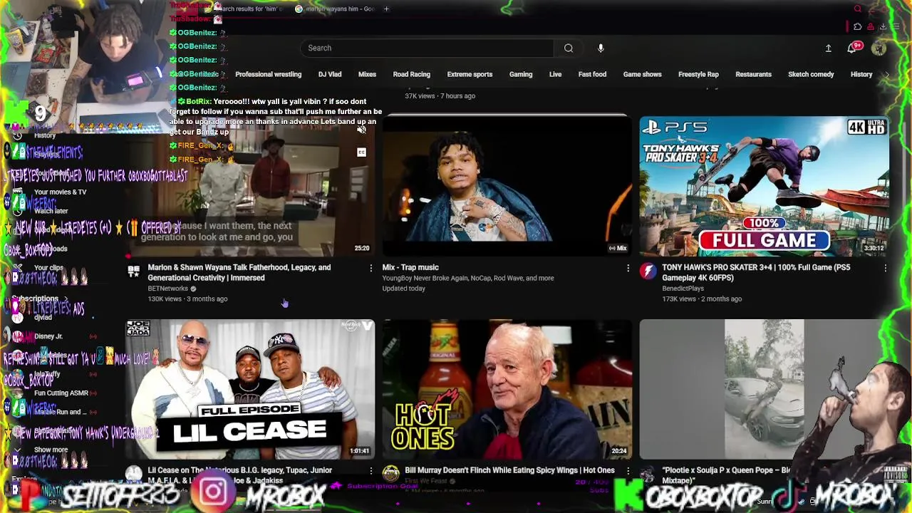Open the upload/create icon in the YouTube header
This screenshot has height=513, width=912.
pos(828,48)
